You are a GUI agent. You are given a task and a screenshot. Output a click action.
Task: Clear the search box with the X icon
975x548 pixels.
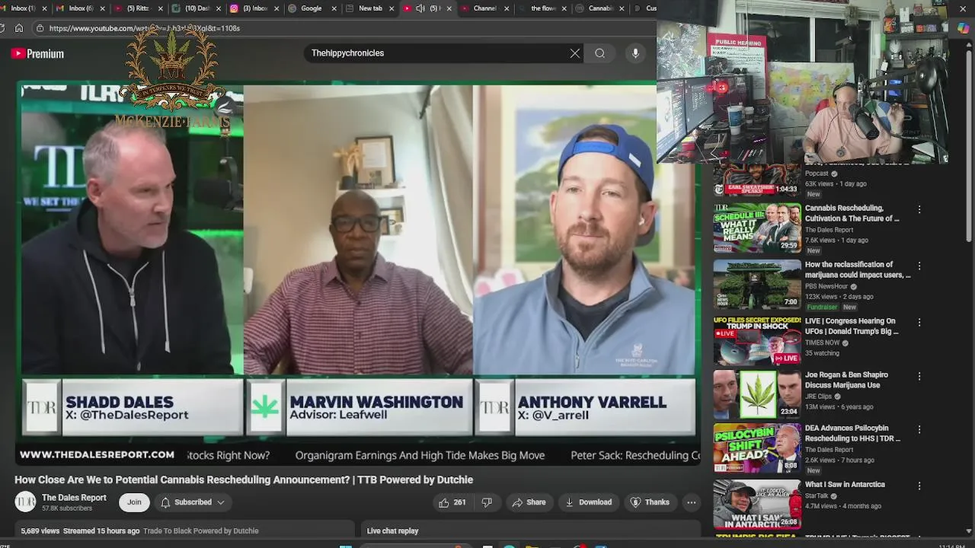coord(575,53)
